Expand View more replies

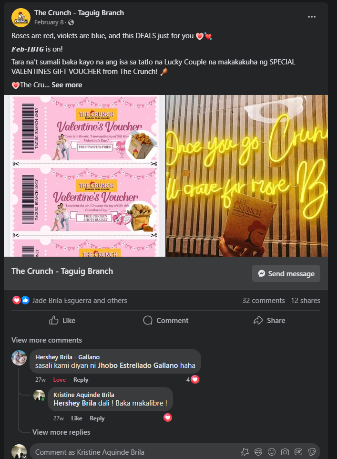tap(61, 432)
